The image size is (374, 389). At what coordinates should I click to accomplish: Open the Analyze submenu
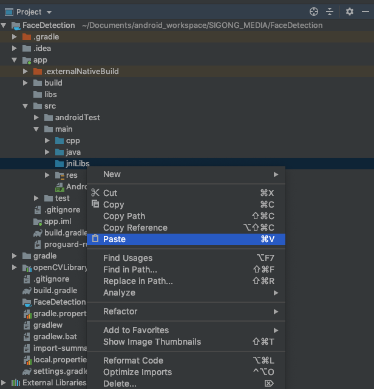click(x=186, y=293)
